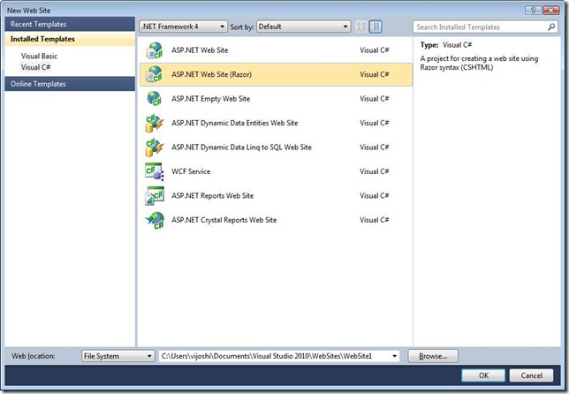Click the Razor syntax description text
The image size is (569, 394).
[479, 63]
